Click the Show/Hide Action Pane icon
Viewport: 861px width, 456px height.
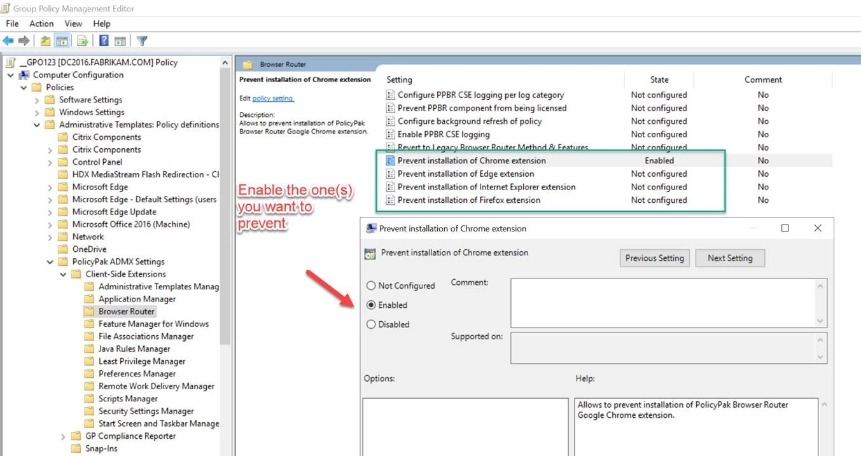coord(120,41)
